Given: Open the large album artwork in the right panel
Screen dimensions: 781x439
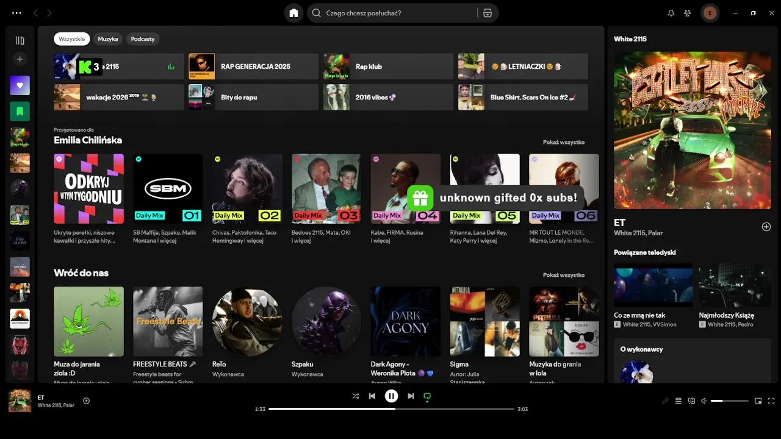Looking at the screenshot, I should click(x=693, y=130).
